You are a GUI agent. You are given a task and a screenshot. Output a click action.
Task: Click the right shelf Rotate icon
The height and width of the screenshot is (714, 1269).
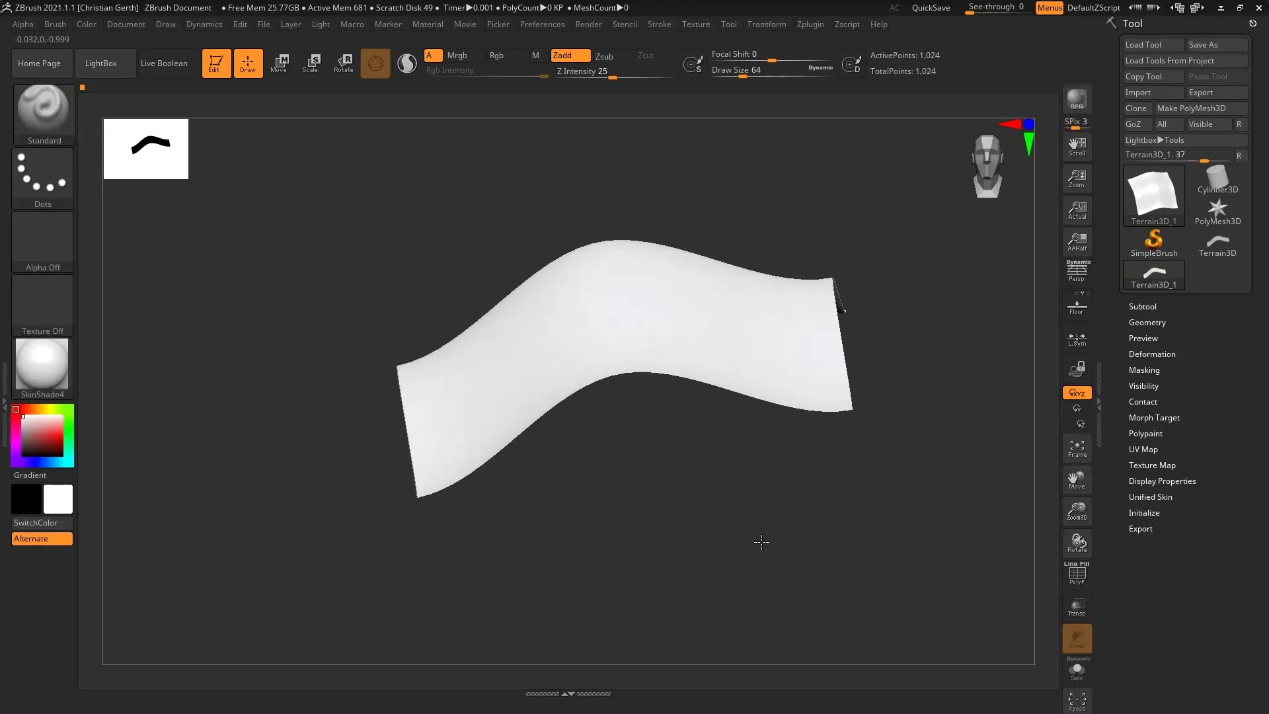coord(1077,543)
